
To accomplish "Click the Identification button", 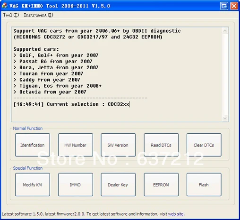I will pos(33,145).
